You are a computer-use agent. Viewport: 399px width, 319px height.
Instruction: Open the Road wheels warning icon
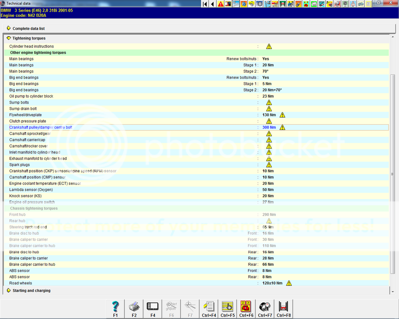289,283
